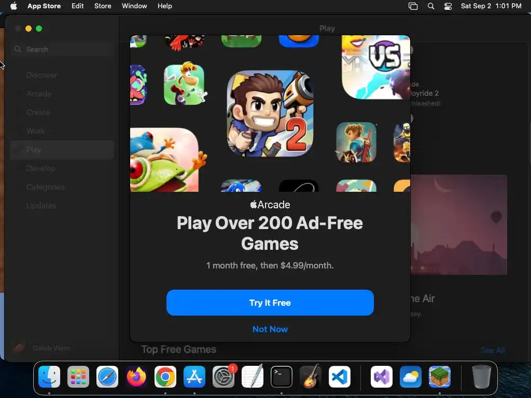Select Categories in the sidebar

pyautogui.click(x=62, y=187)
